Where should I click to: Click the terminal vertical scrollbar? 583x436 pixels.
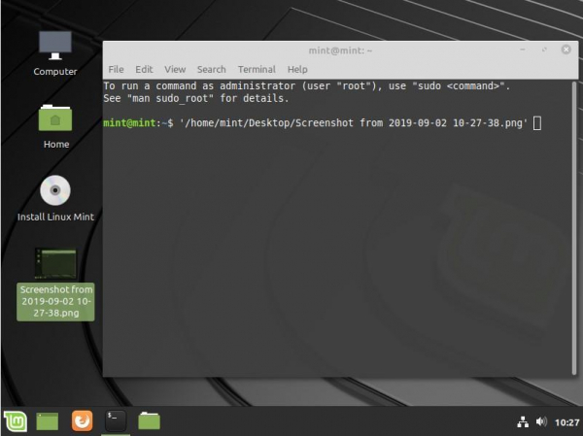click(573, 228)
